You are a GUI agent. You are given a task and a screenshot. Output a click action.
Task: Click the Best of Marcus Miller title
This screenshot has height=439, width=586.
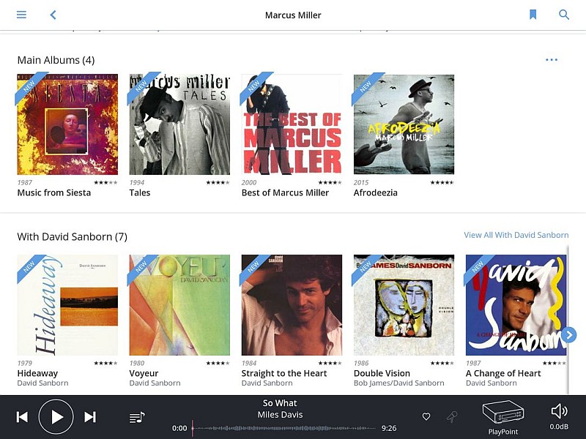click(x=285, y=192)
